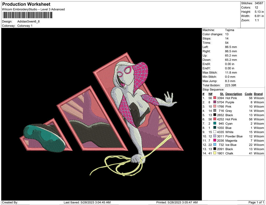Viewport: 266px width, 205px height.
Task: Click the Powder Blue description text
Action: point(234,136)
